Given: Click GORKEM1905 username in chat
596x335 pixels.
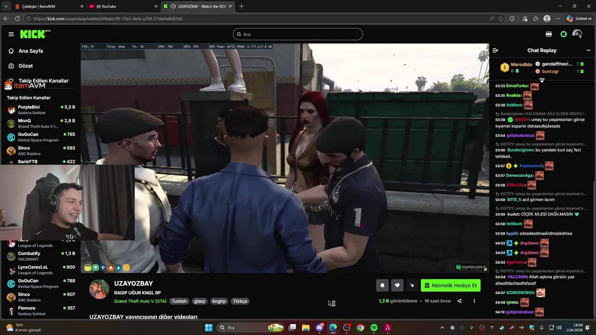Looking at the screenshot, I should 520,293.
